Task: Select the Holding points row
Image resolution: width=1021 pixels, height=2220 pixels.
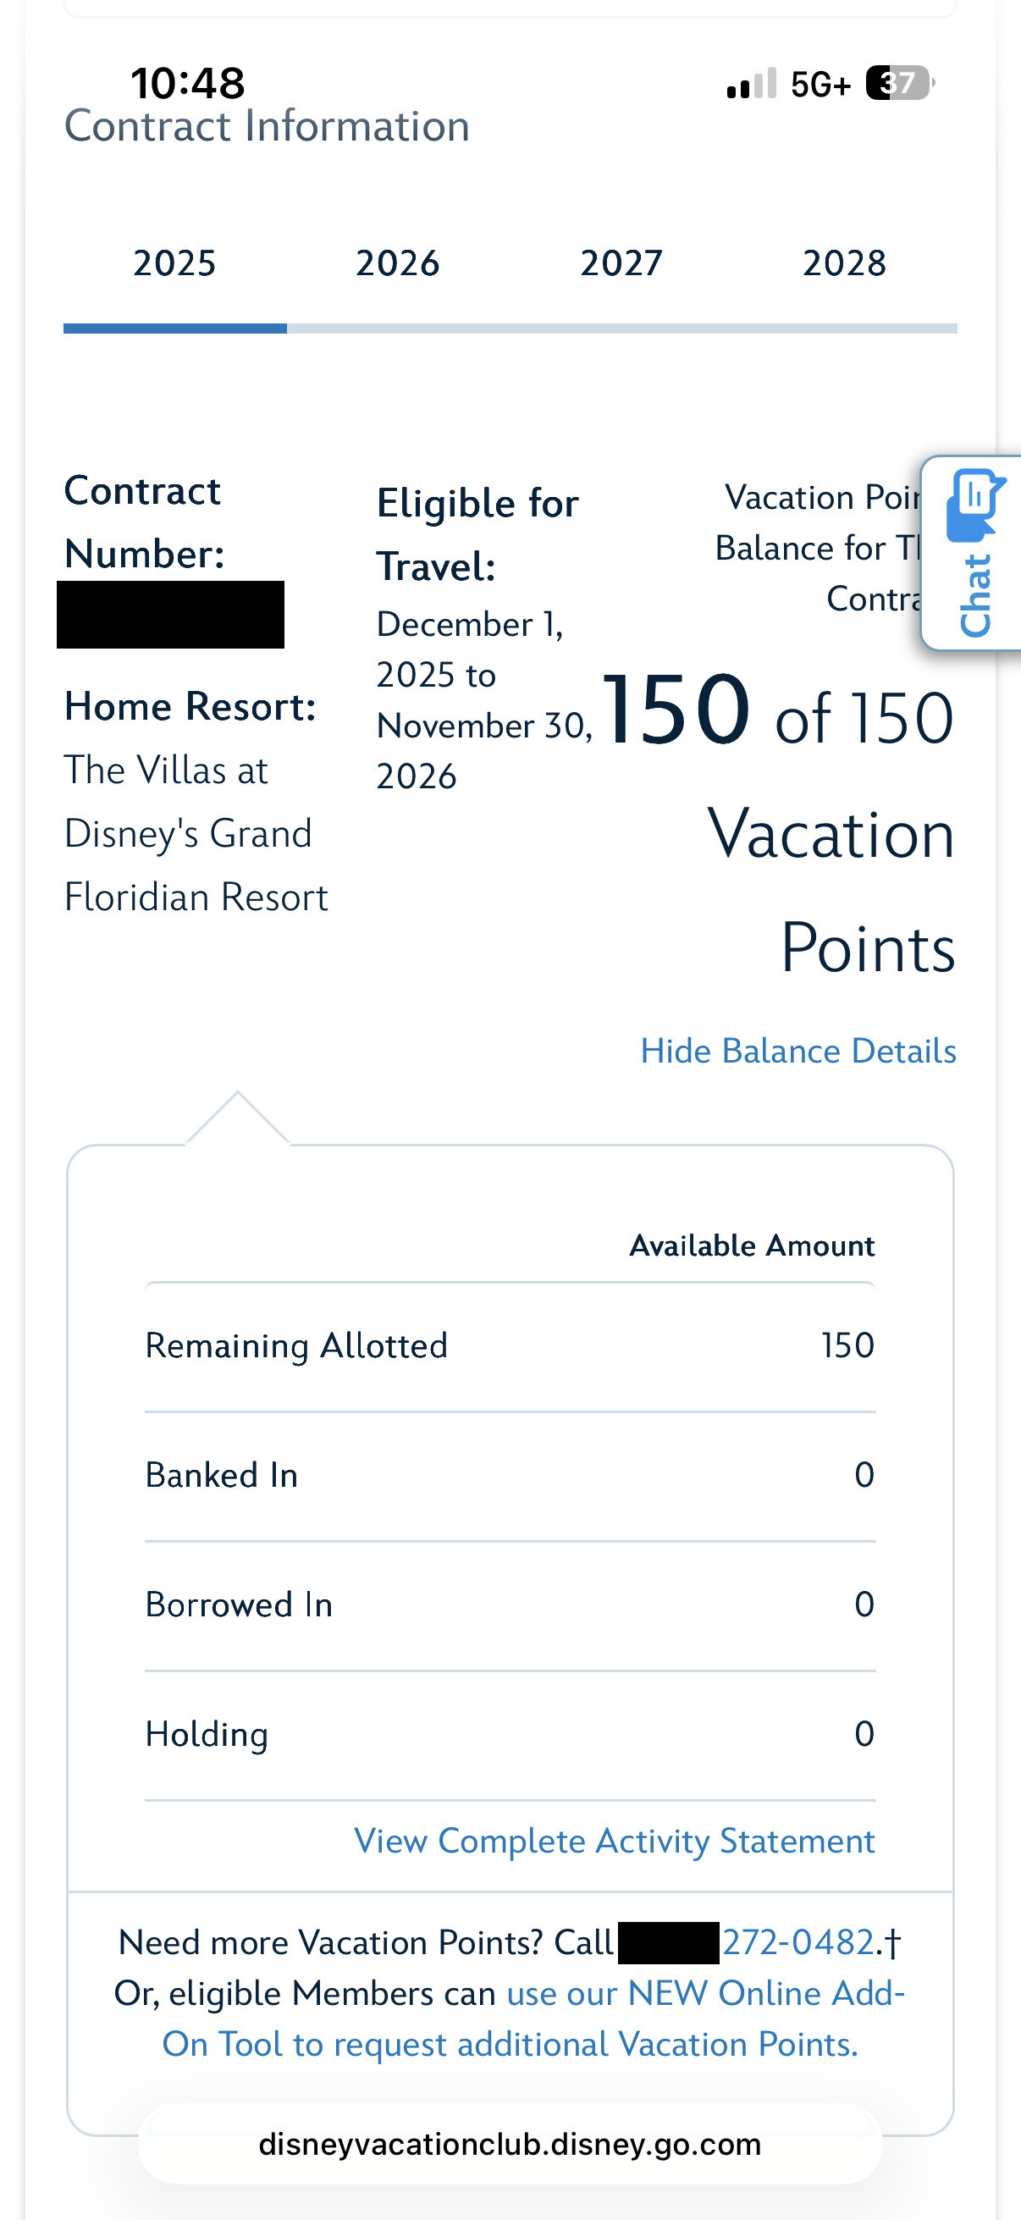Action: click(510, 1734)
